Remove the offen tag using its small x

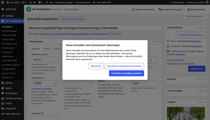[x=34, y=83]
